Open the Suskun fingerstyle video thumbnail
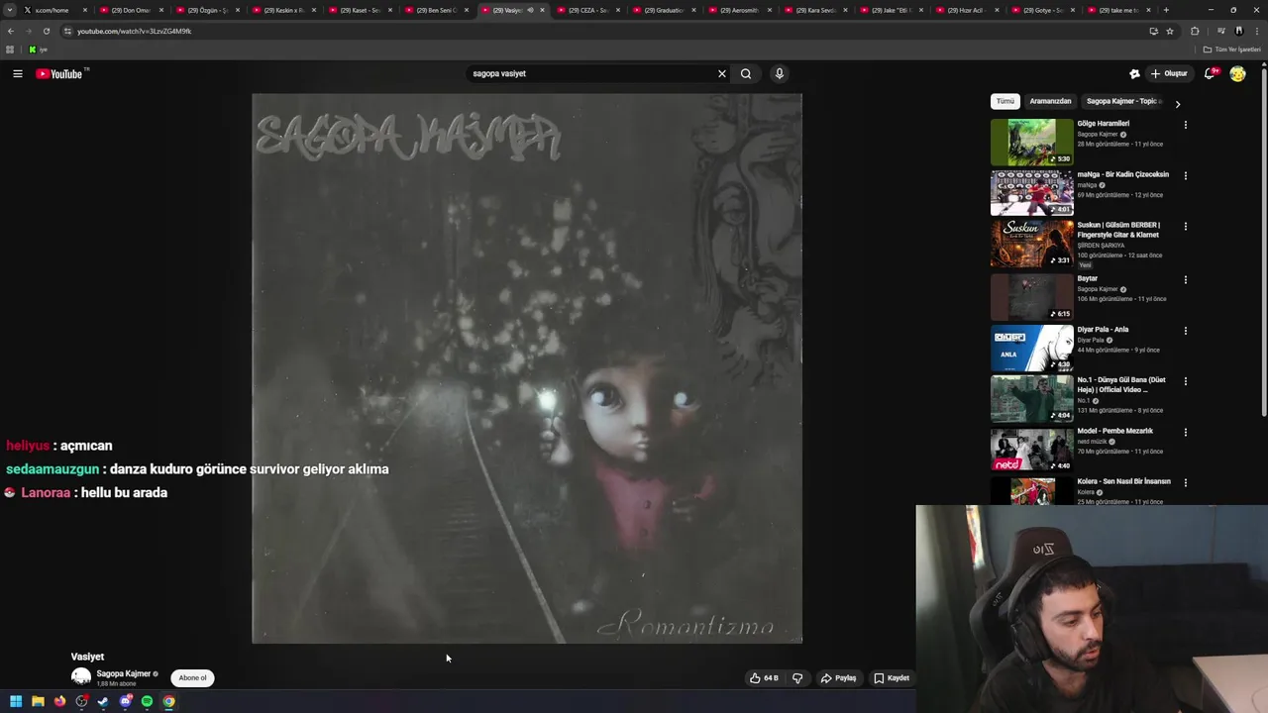The height and width of the screenshot is (713, 1268). (1031, 244)
